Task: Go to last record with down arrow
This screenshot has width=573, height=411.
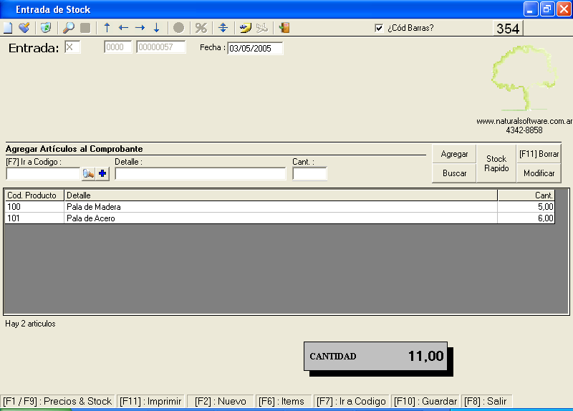Action: (156, 28)
